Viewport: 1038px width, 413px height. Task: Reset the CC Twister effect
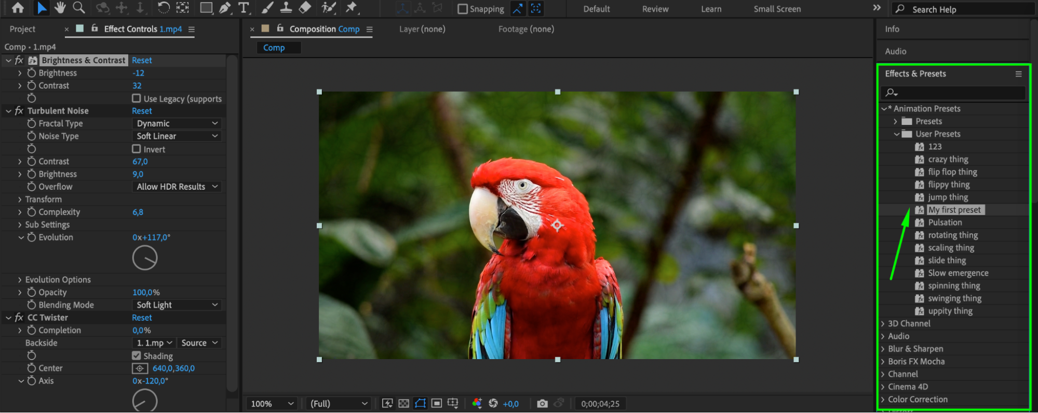142,318
